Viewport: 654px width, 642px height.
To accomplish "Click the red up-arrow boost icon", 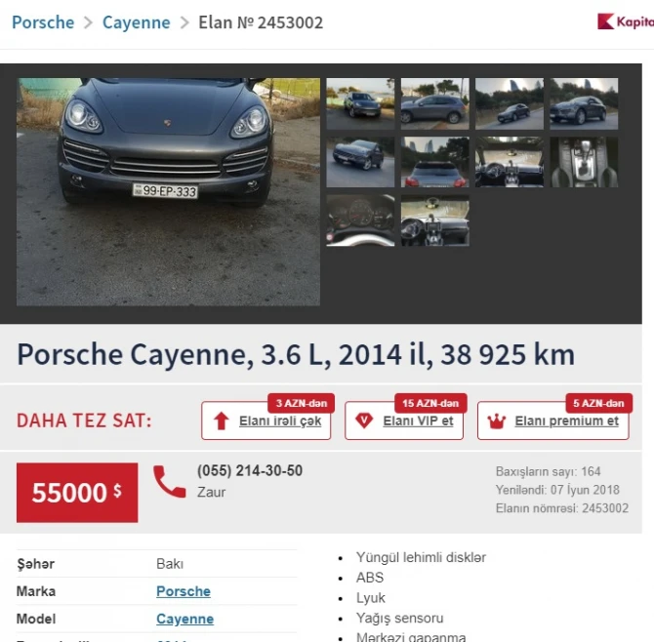I will (x=222, y=421).
